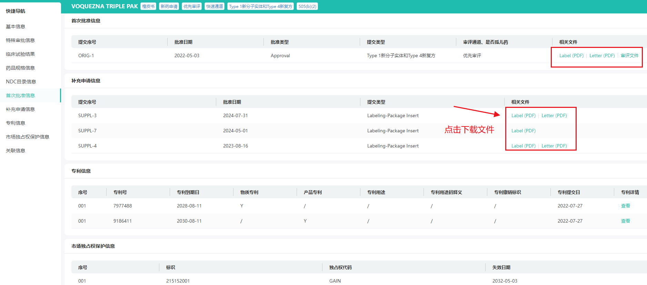Click exclusivity code GAIN
This screenshot has width=647, height=285.
tap(335, 281)
